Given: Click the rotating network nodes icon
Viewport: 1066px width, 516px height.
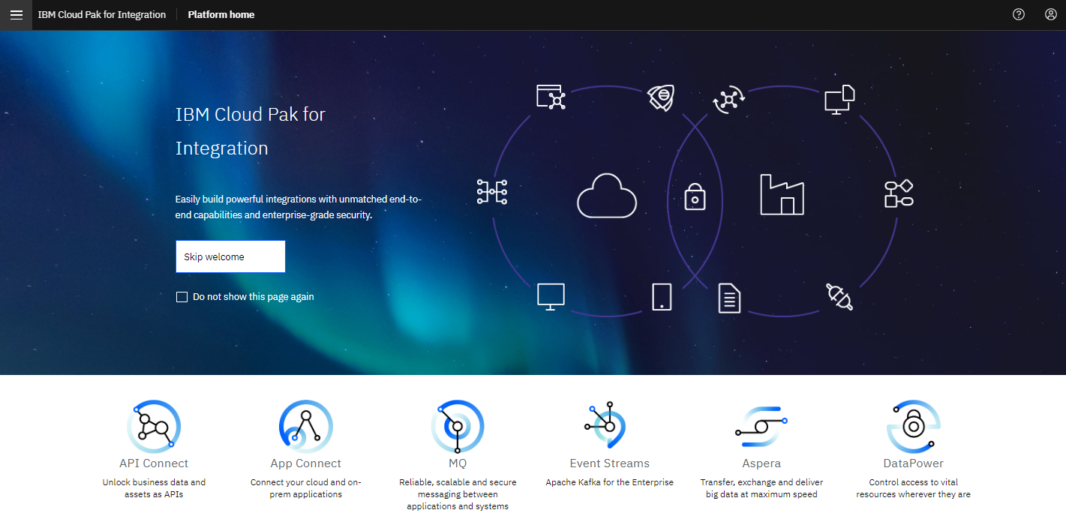Looking at the screenshot, I should 728,99.
